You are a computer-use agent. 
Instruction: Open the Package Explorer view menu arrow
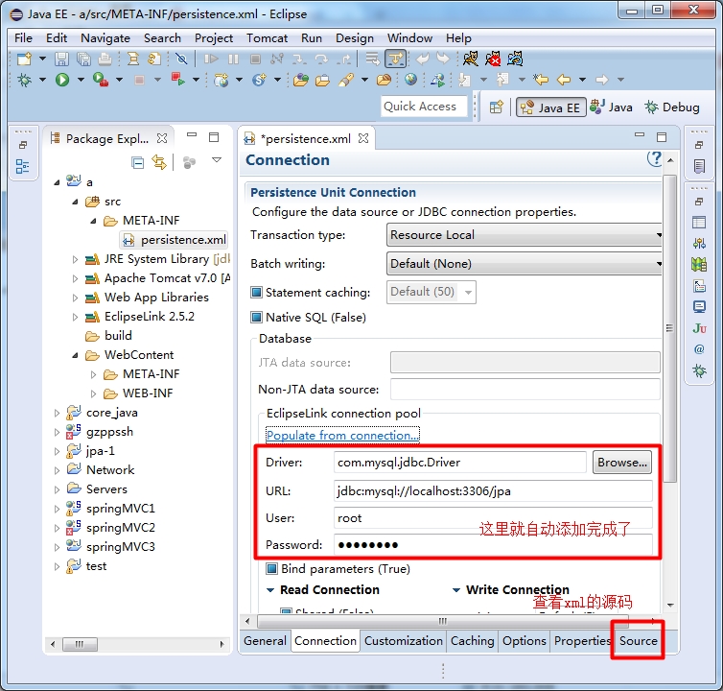[x=217, y=160]
